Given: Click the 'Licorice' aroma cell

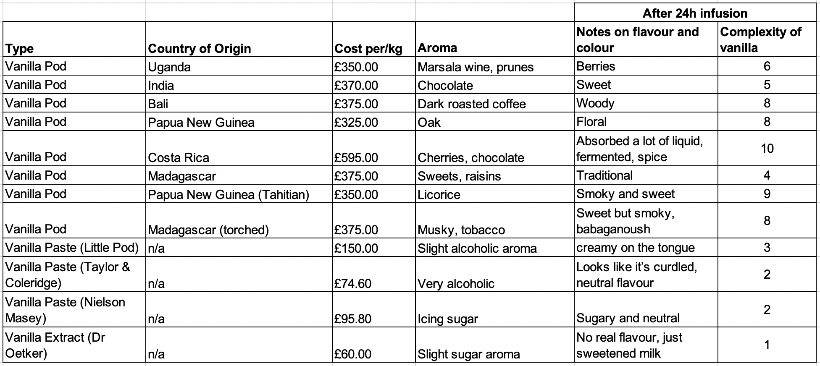Looking at the screenshot, I should click(x=494, y=194).
